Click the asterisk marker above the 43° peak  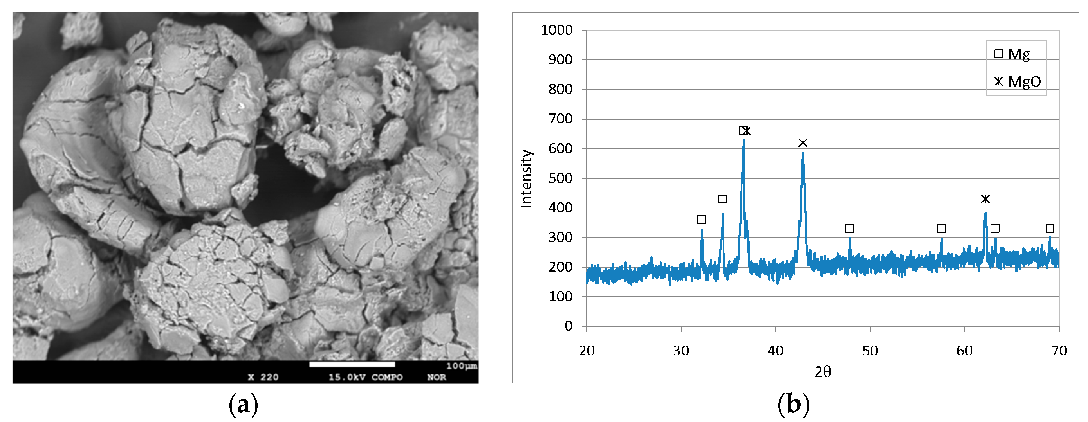(x=803, y=143)
